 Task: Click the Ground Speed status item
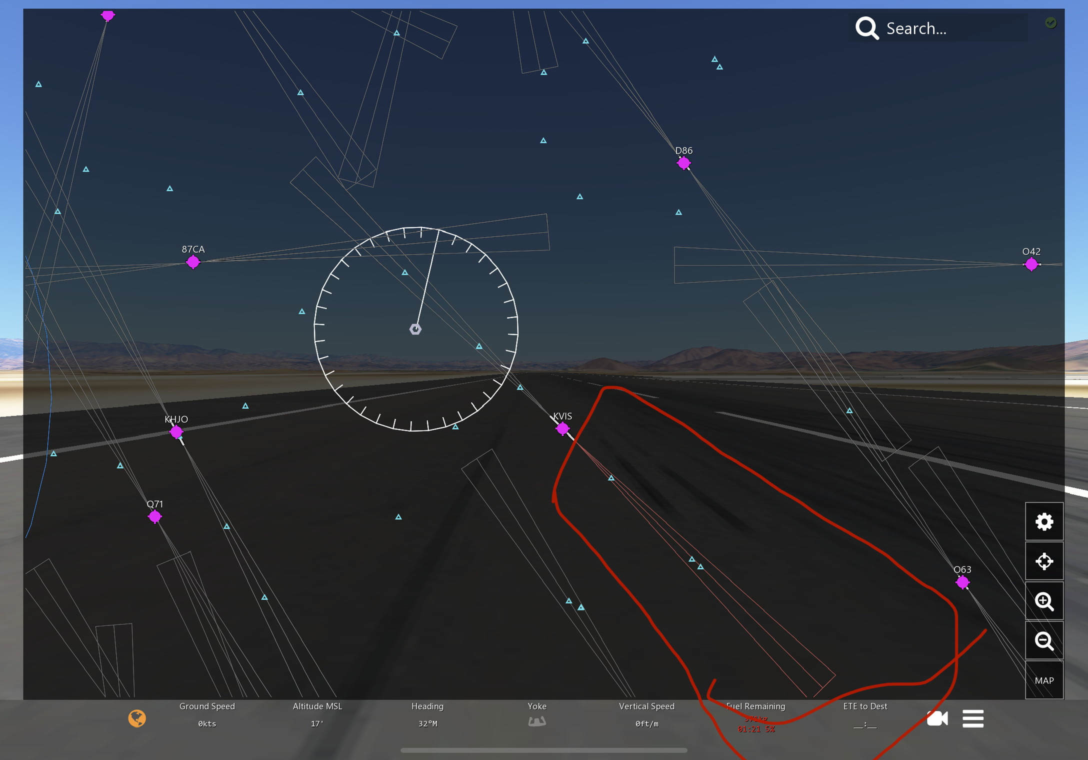[207, 715]
